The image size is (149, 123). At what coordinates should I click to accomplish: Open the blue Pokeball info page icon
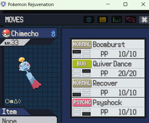coord(89,20)
